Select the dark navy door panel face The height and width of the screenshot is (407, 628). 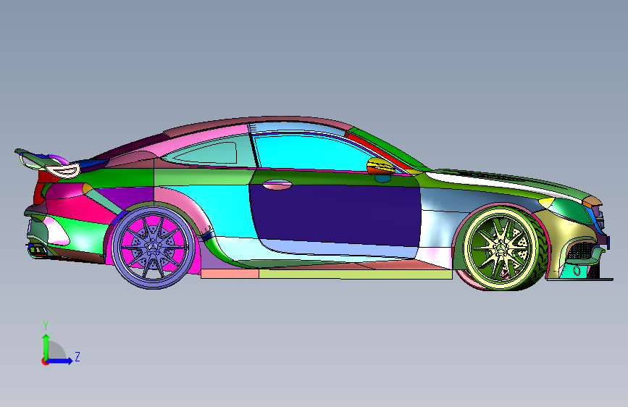click(x=336, y=214)
